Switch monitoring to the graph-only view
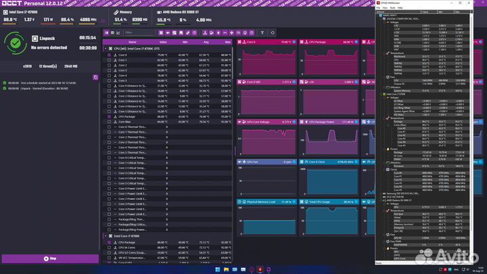The image size is (487, 274). pos(118,32)
